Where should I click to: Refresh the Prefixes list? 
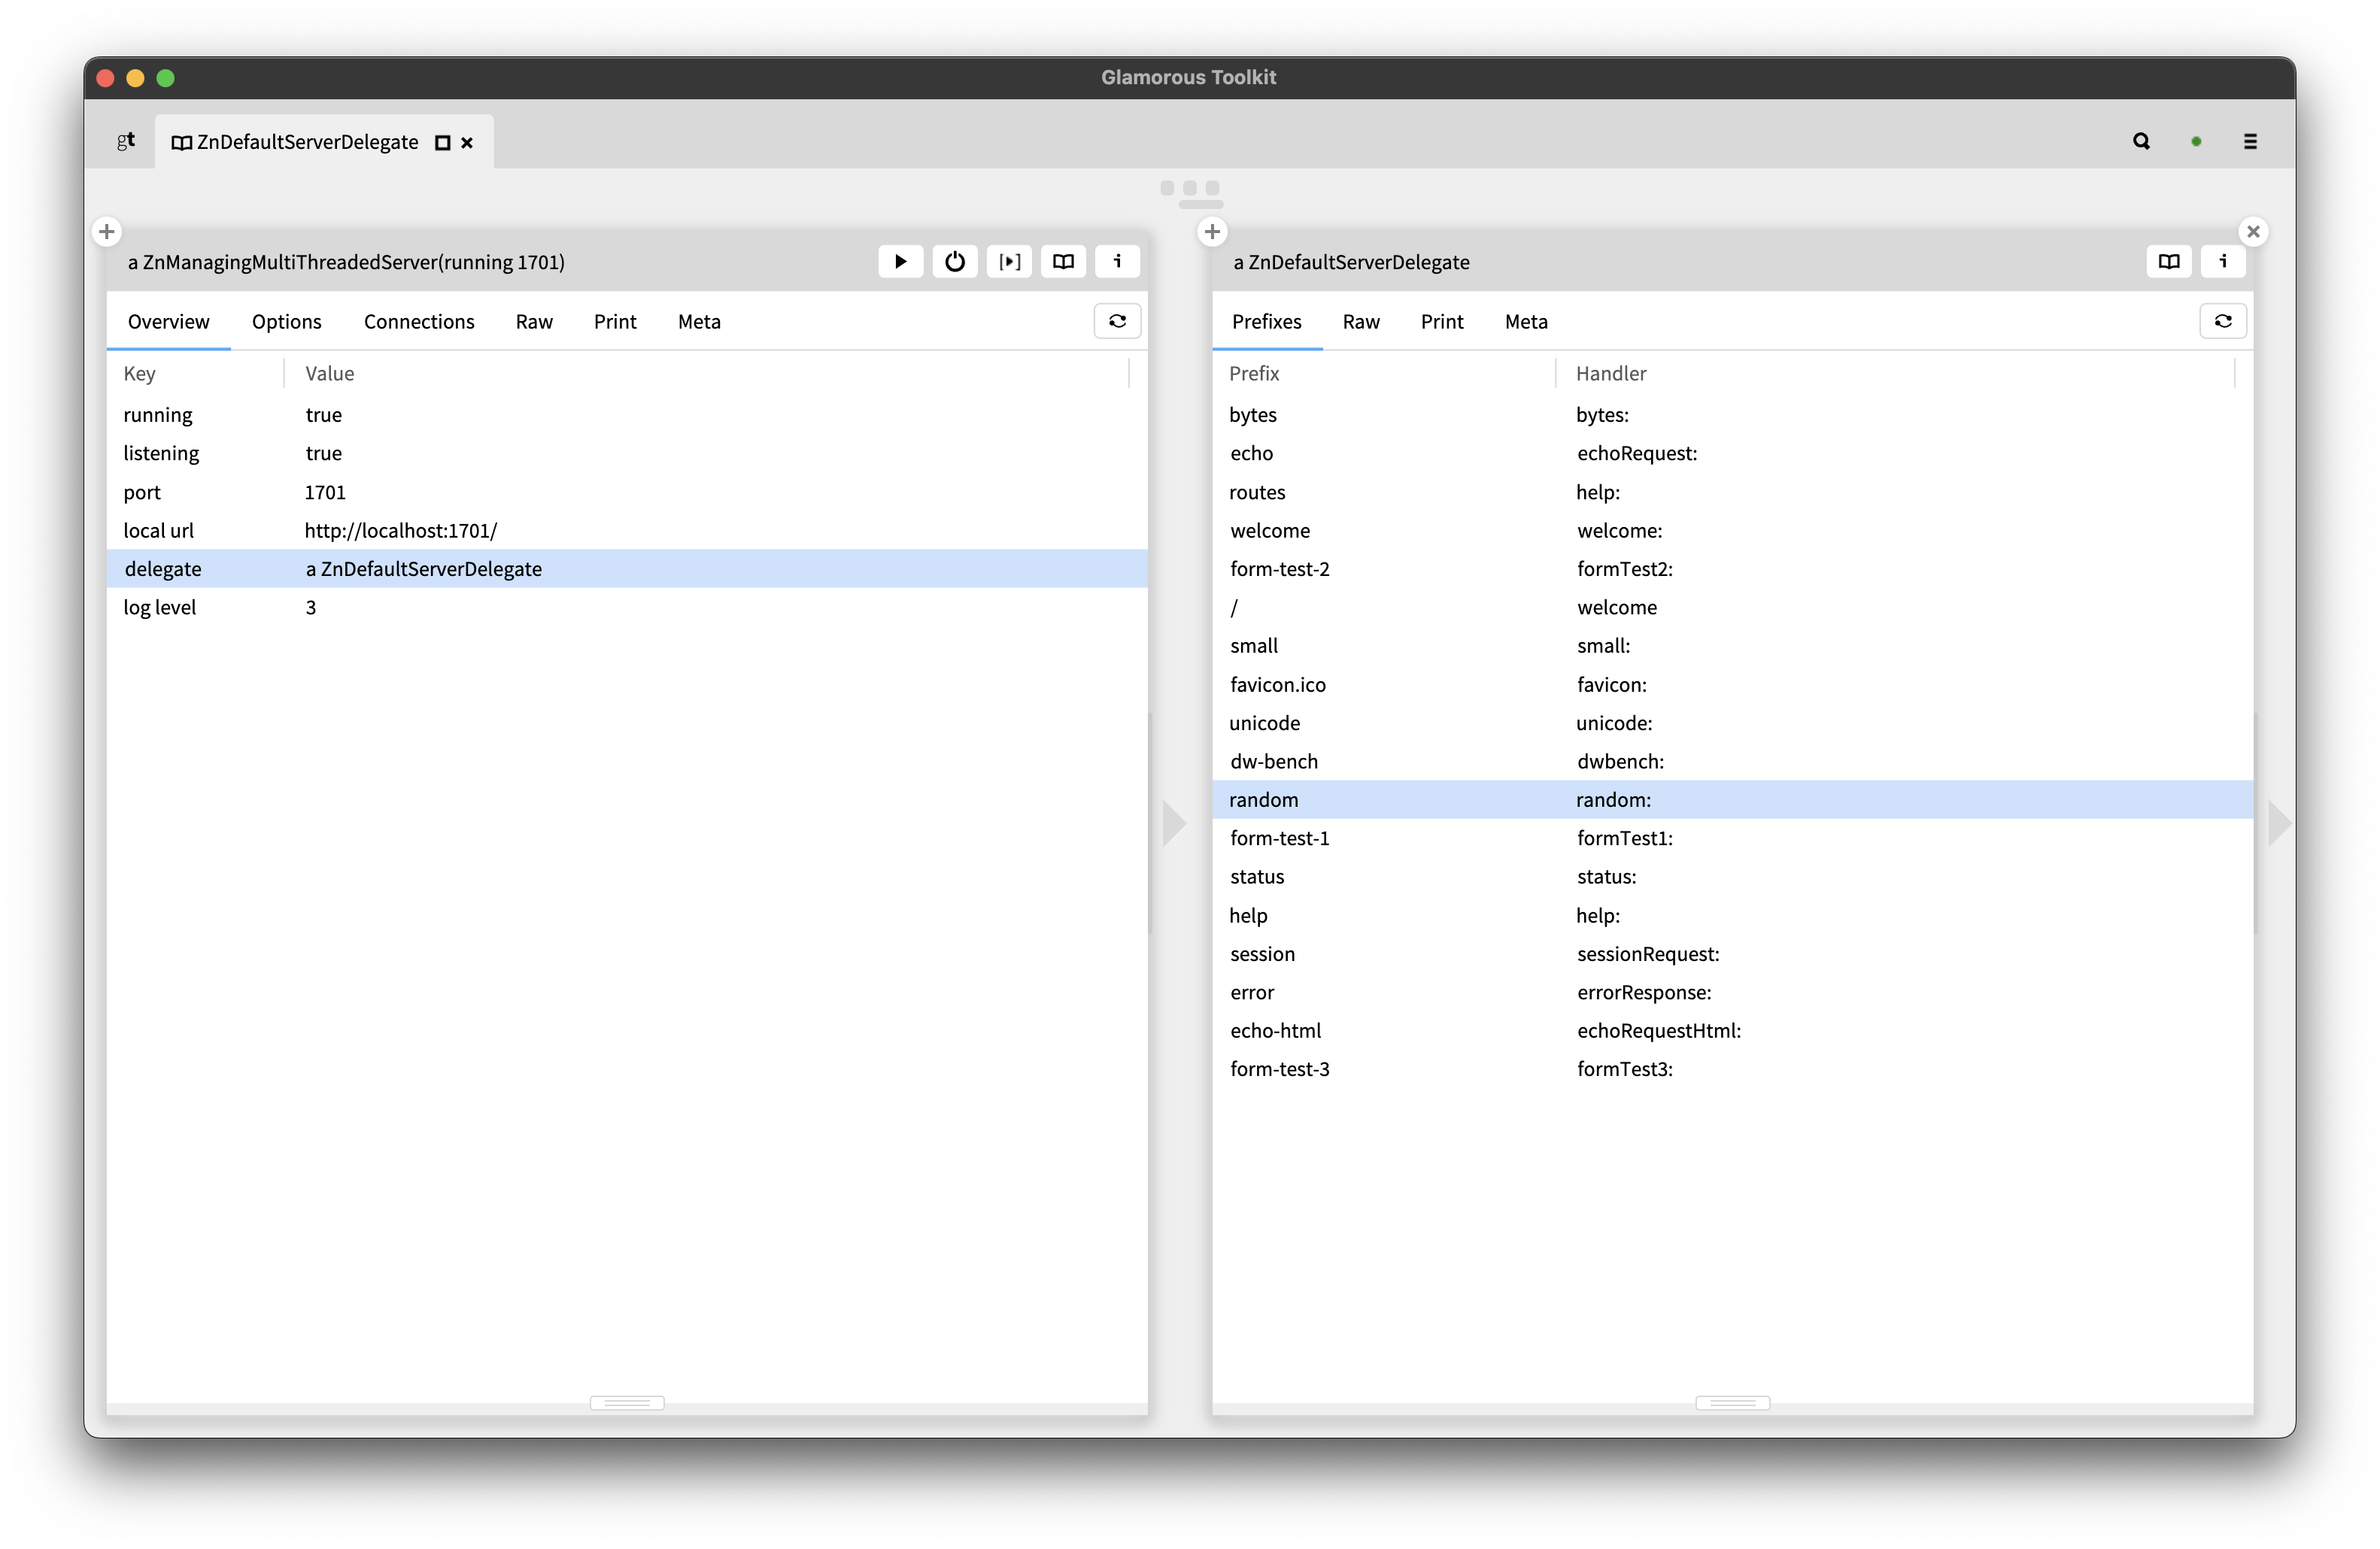2223,321
